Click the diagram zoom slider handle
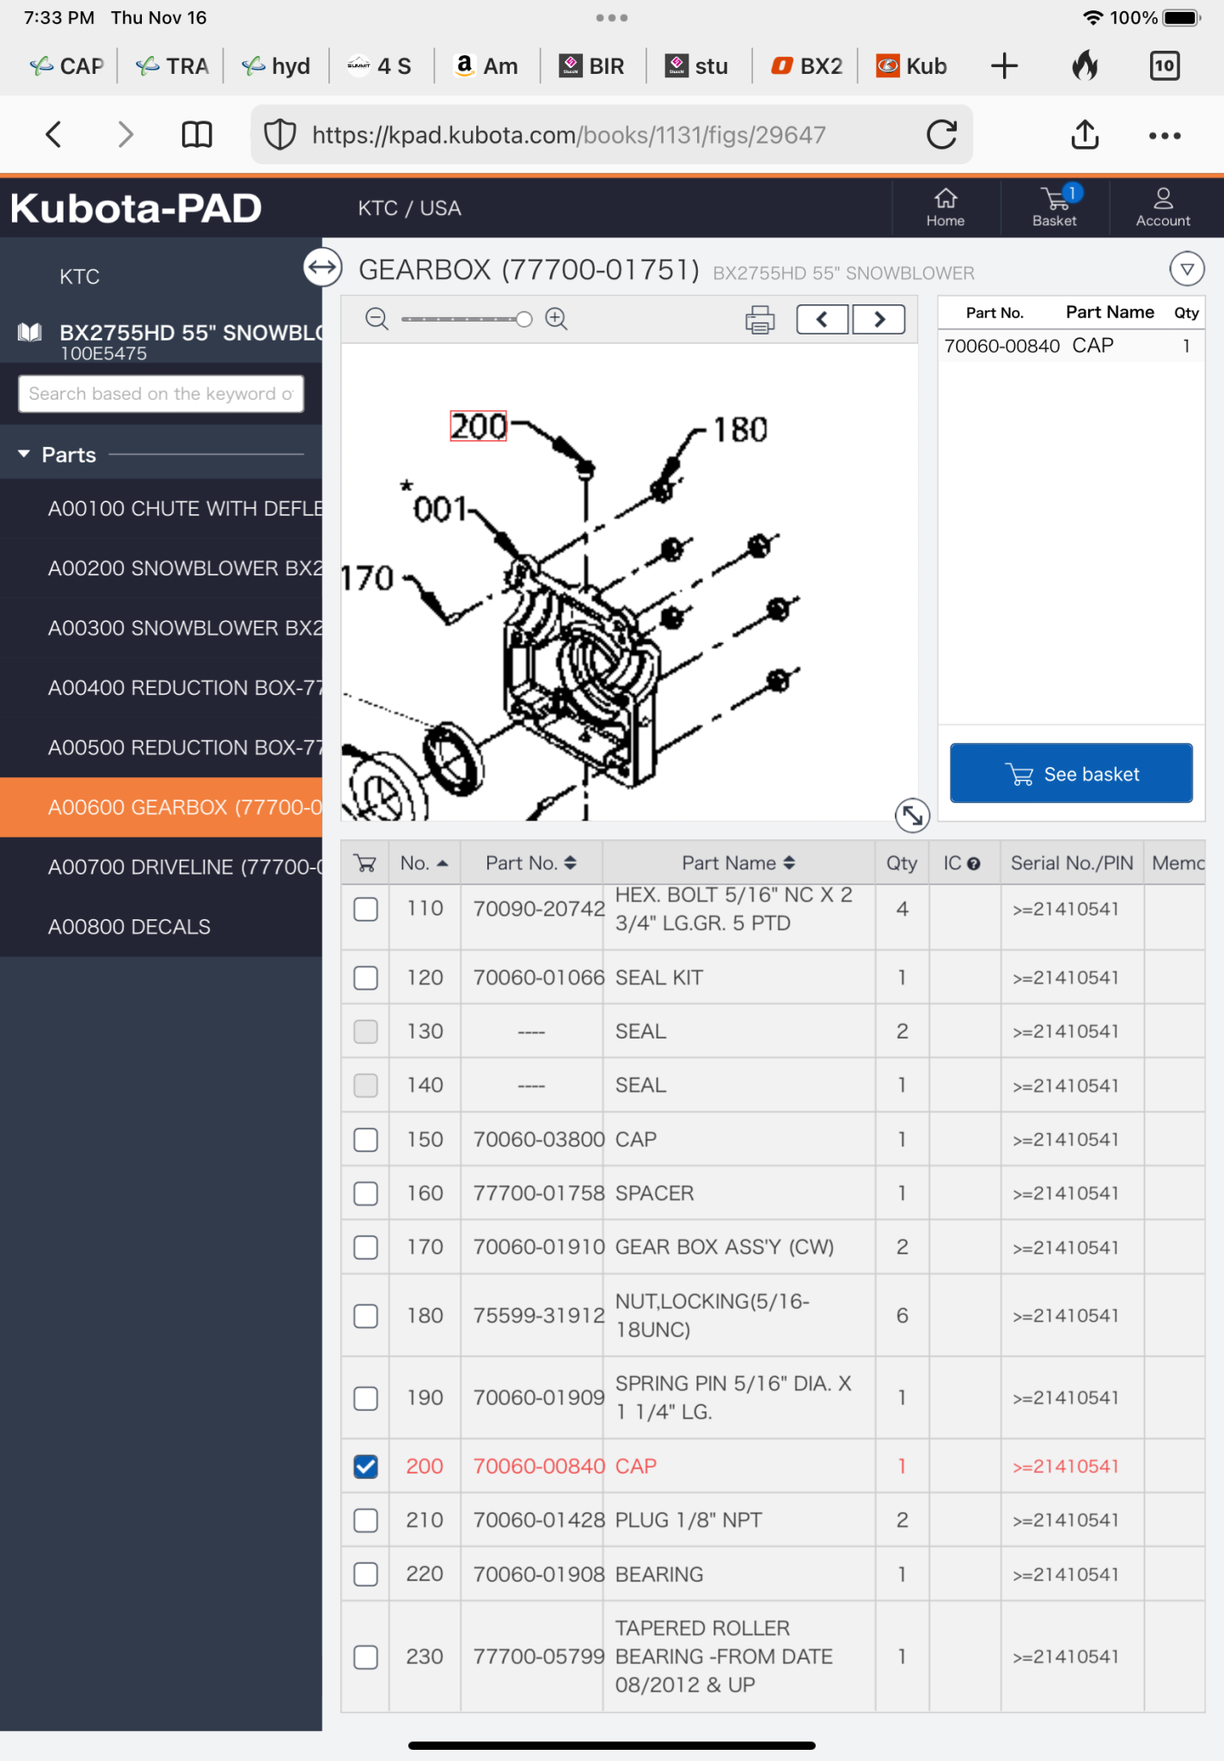This screenshot has width=1224, height=1761. point(523,320)
